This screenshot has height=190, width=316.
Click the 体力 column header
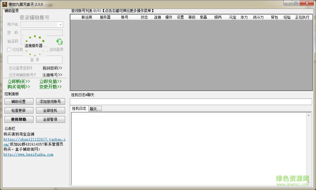click(244, 17)
